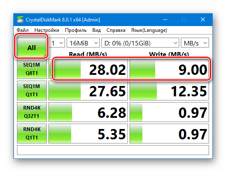Click the 27.65 read result
The width and height of the screenshot is (226, 172).
(x=88, y=91)
